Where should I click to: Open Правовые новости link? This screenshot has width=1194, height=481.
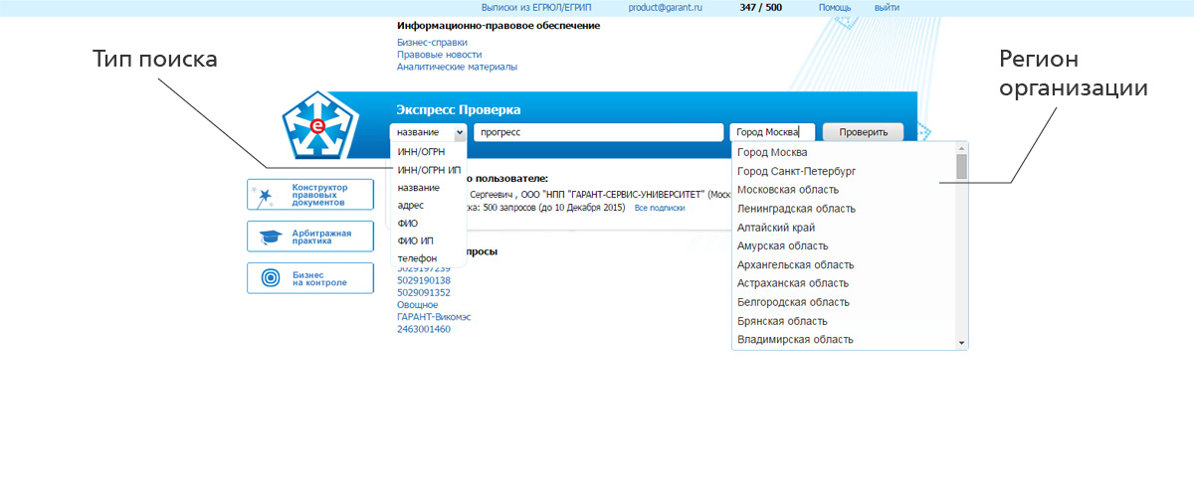click(439, 55)
